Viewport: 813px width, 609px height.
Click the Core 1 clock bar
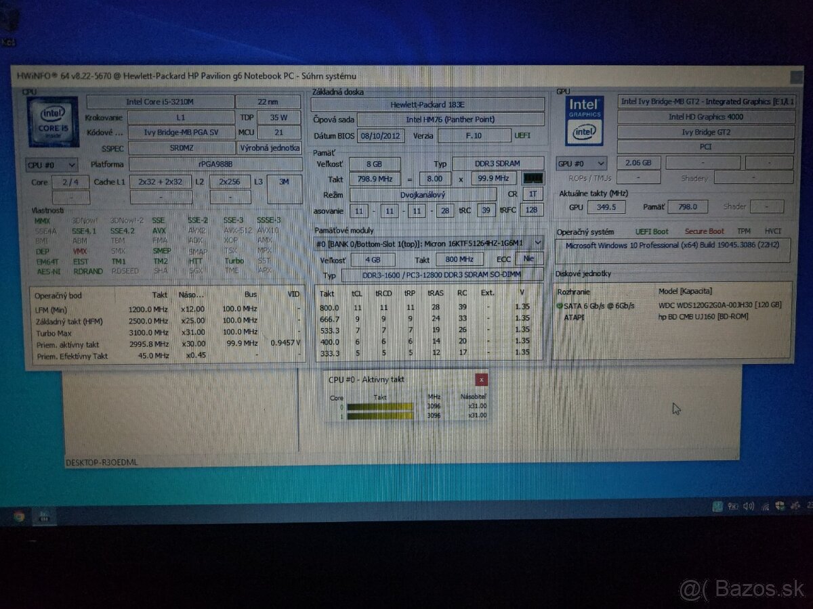point(380,415)
